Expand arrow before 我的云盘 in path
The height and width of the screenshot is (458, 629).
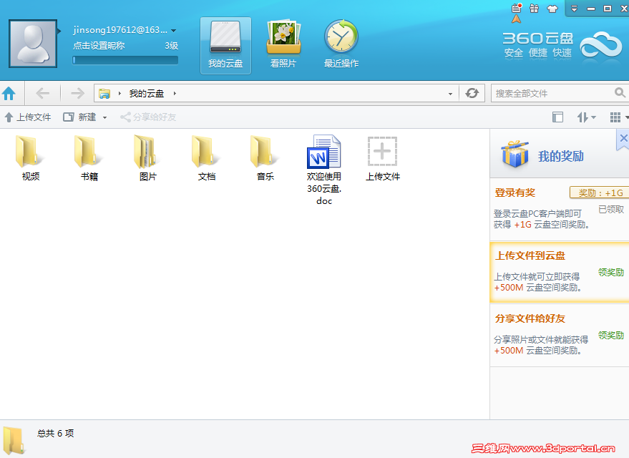(x=120, y=94)
